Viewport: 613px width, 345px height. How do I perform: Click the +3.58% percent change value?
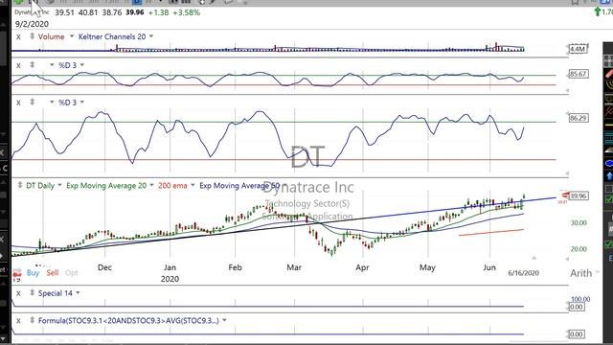point(187,12)
